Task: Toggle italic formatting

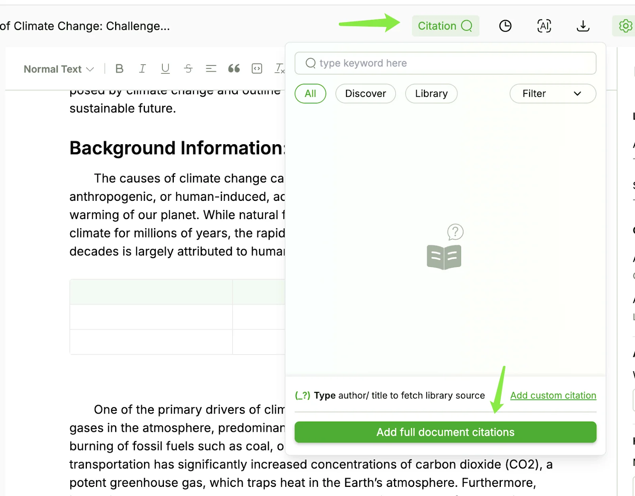Action: tap(142, 69)
